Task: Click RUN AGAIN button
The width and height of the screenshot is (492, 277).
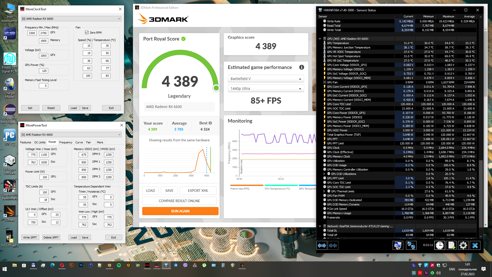Action: 180,211
